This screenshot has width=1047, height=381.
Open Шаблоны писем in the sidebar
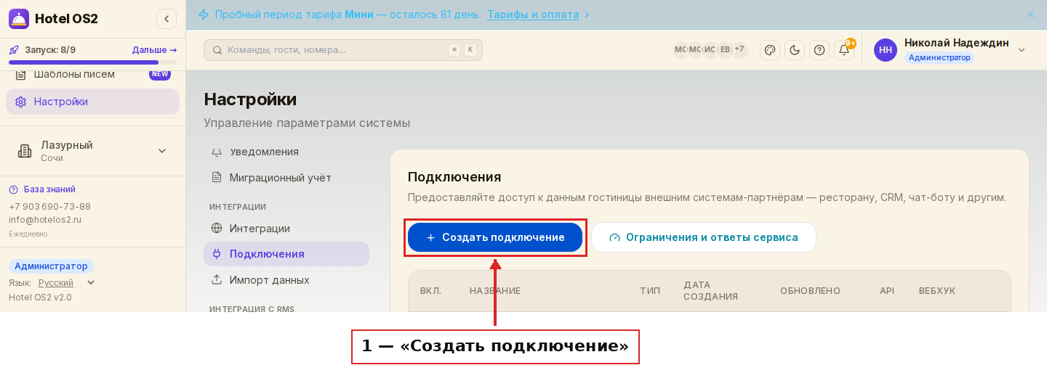click(x=92, y=74)
